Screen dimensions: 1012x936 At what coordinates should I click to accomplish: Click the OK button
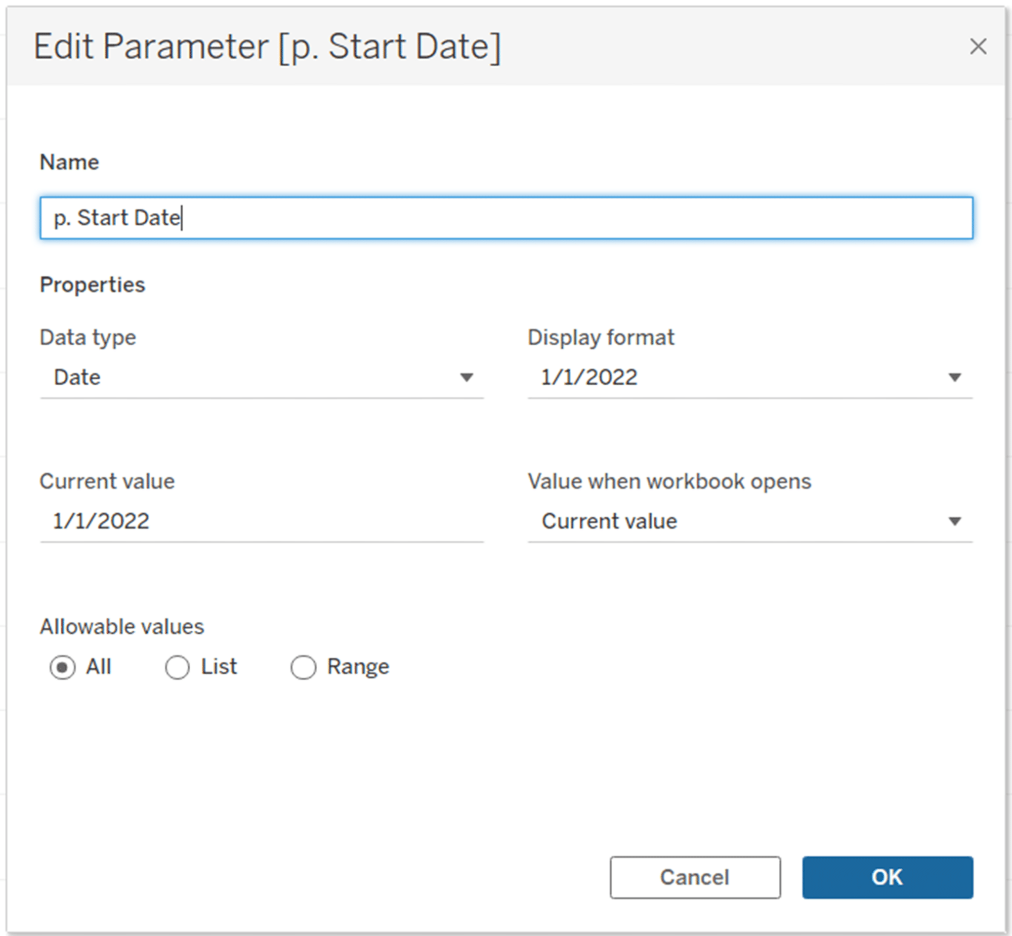[x=887, y=878]
